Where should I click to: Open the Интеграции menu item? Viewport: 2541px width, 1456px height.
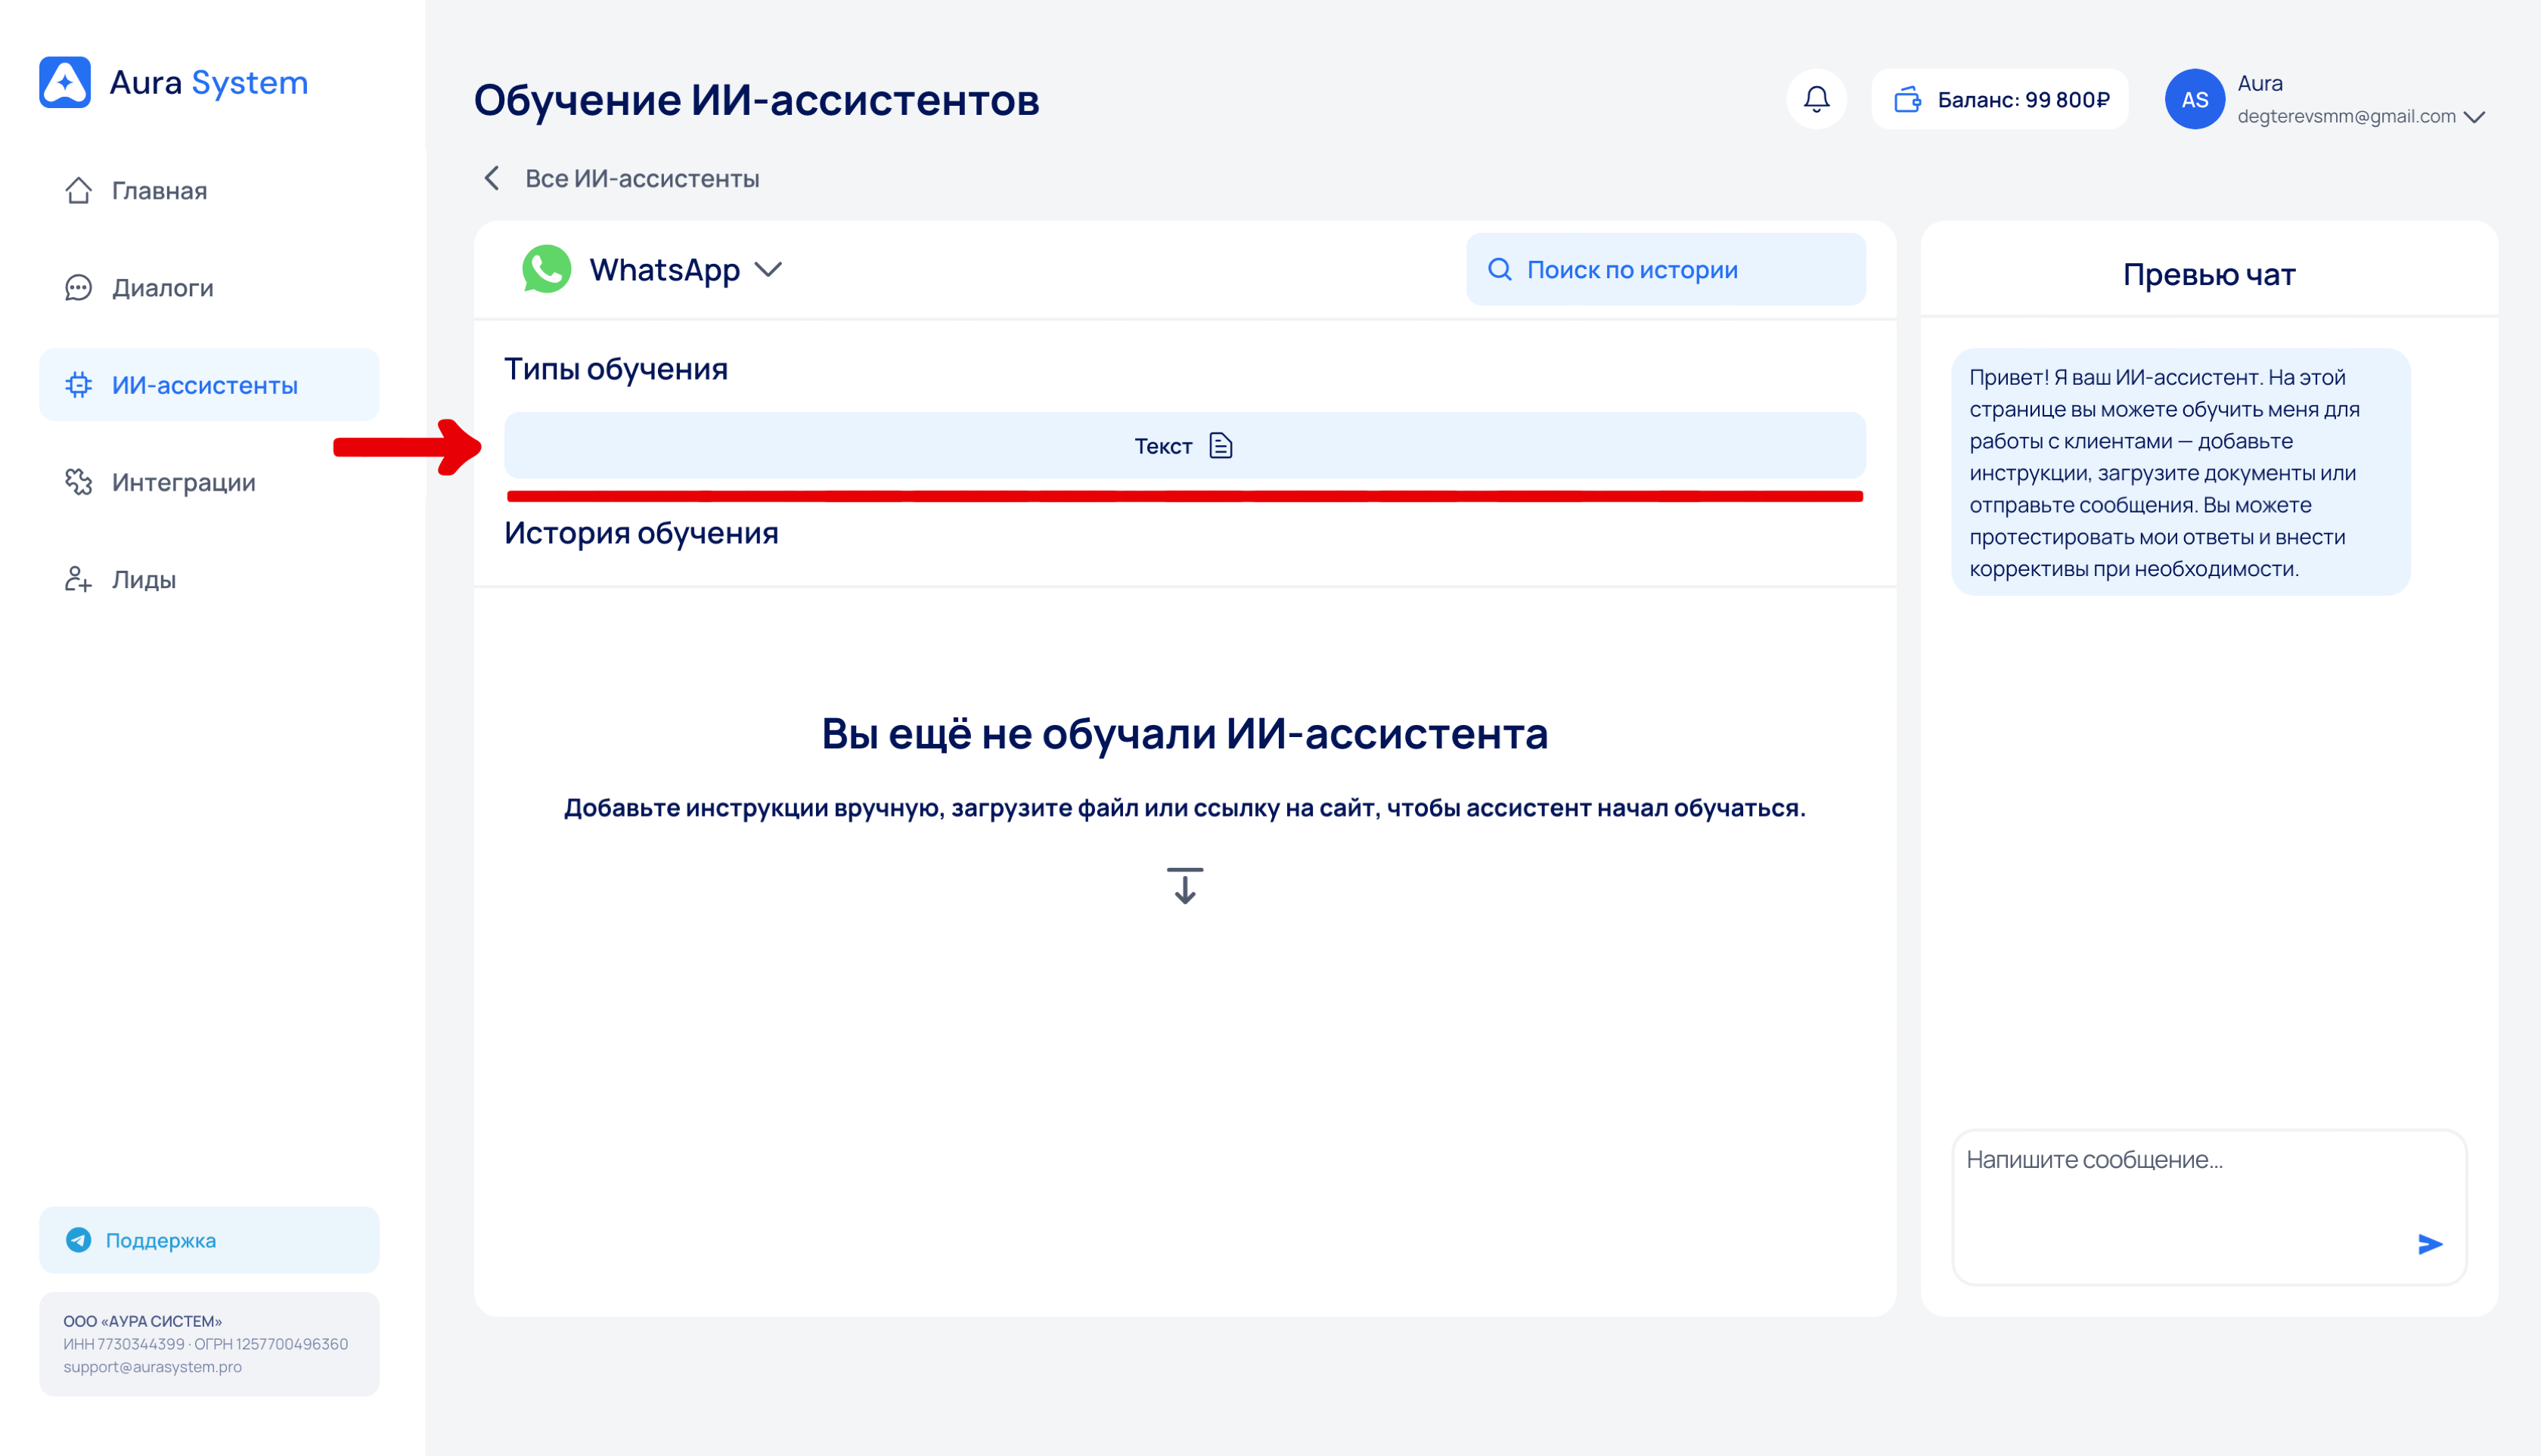[x=183, y=482]
